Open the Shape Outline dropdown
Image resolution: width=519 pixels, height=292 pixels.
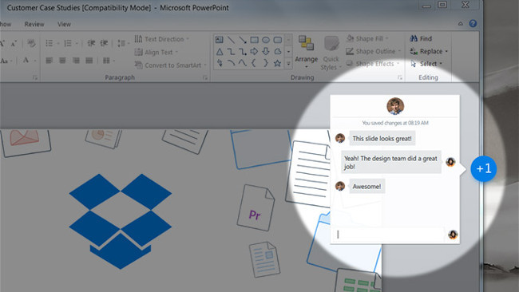[374, 51]
